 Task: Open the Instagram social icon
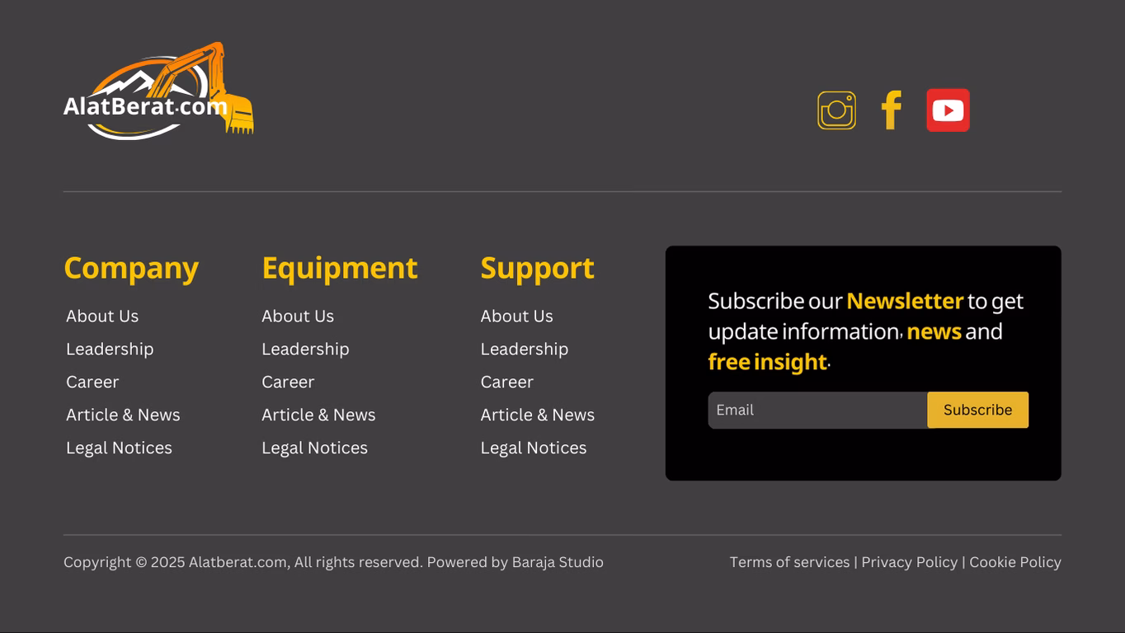pos(836,110)
